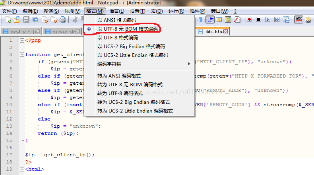The height and width of the screenshot is (175, 314).
Task: Collapse the function fold on line 3
Action: 22,54
